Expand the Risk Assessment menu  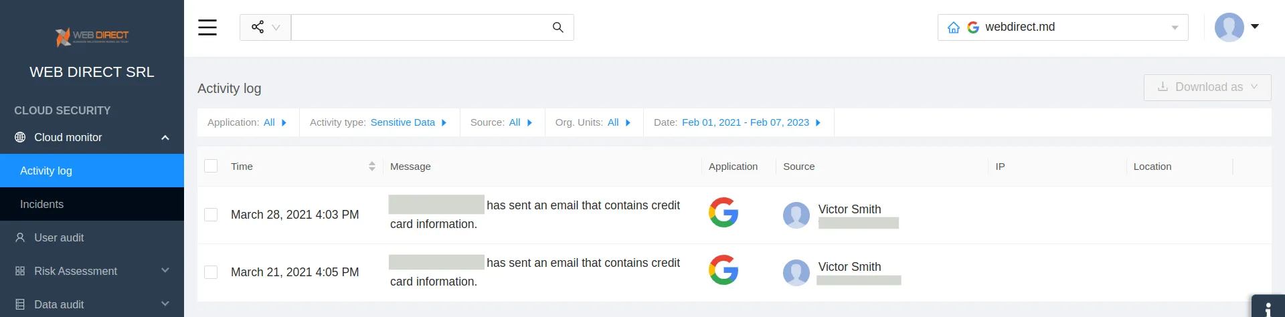92,271
